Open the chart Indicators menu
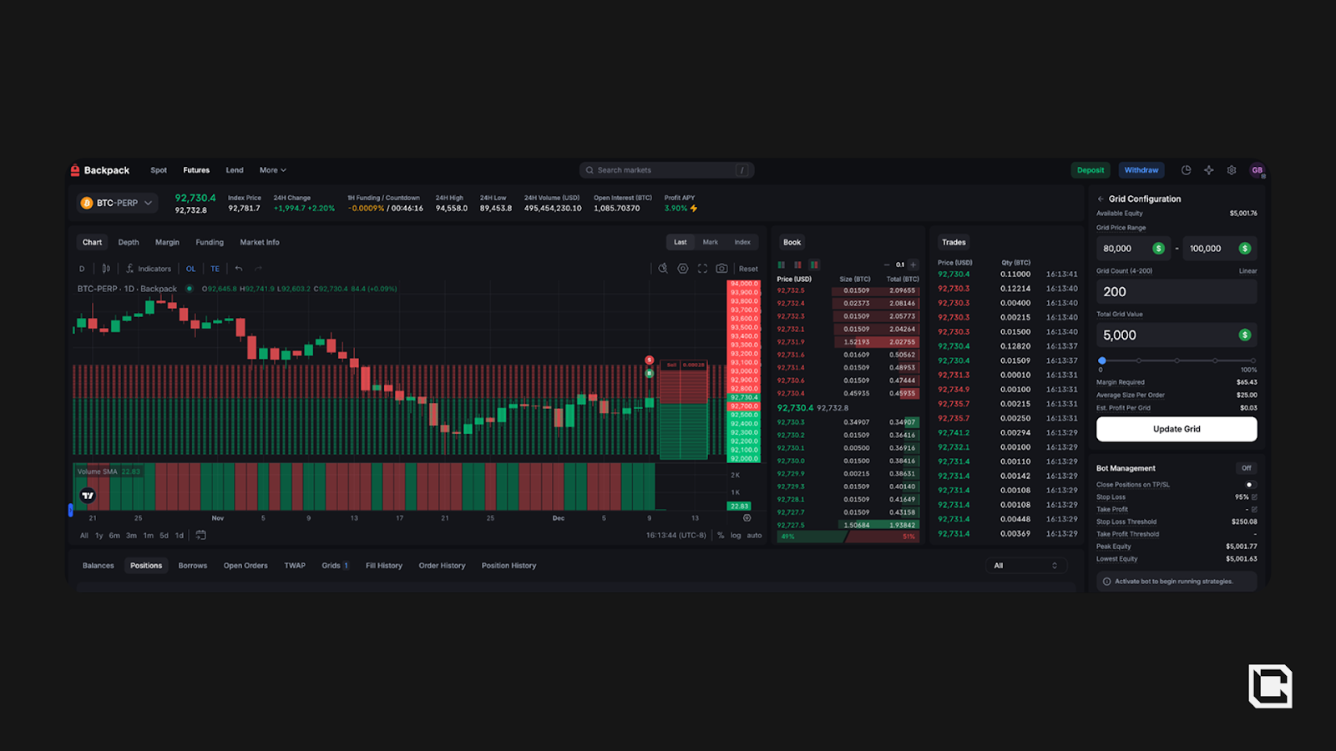Viewport: 1336px width, 751px height. (x=149, y=269)
